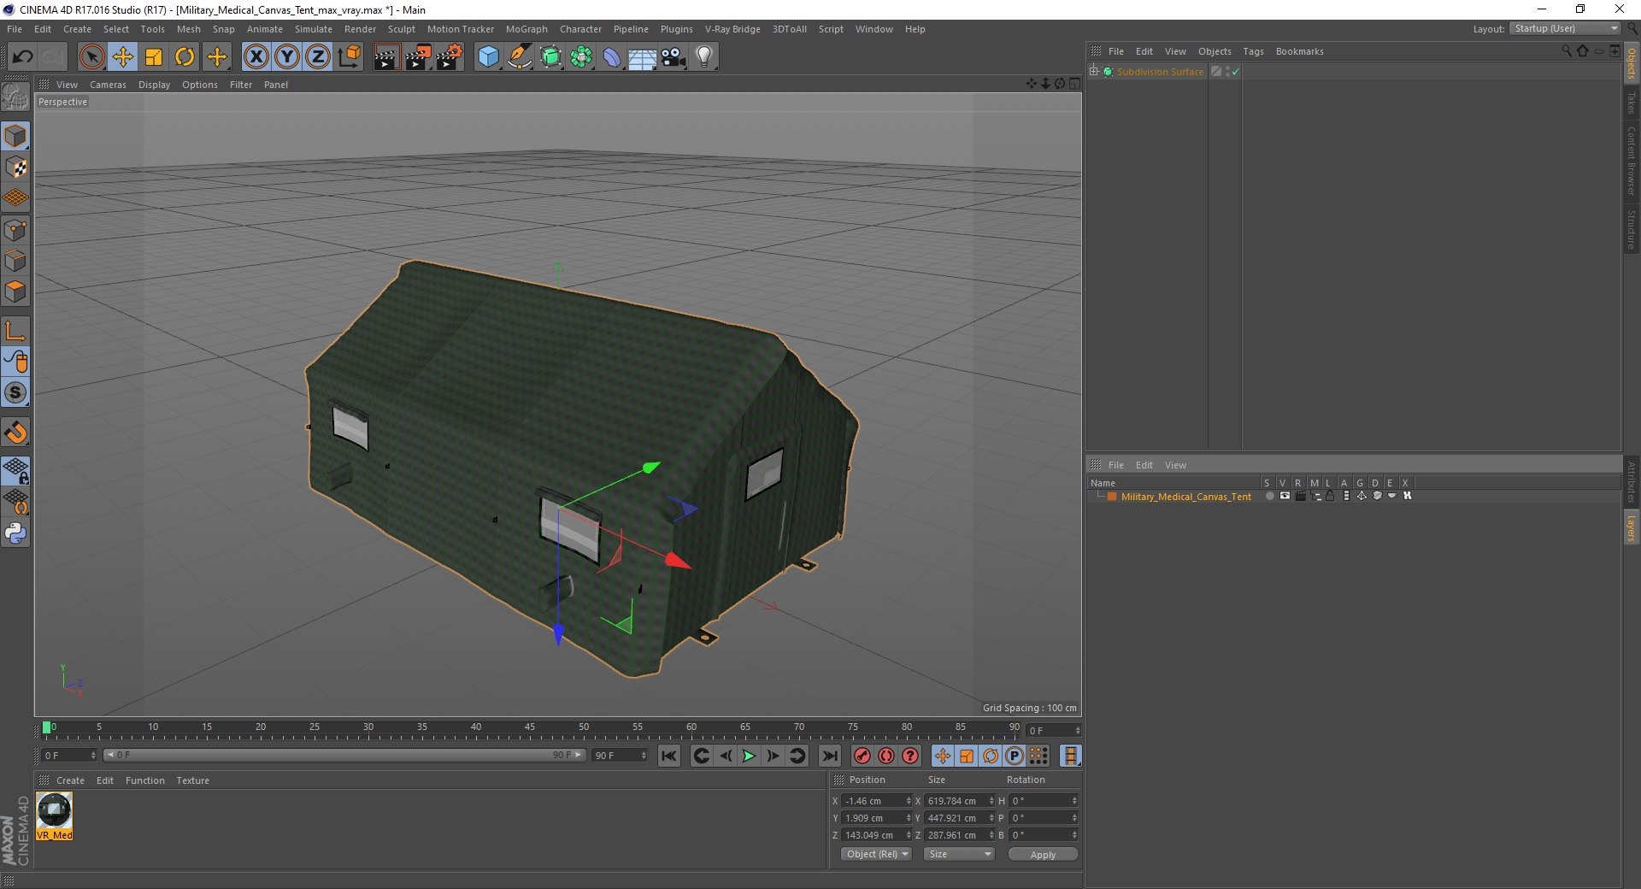This screenshot has height=889, width=1641.
Task: Open Object (Rel) coordinate dropdown
Action: coord(877,854)
